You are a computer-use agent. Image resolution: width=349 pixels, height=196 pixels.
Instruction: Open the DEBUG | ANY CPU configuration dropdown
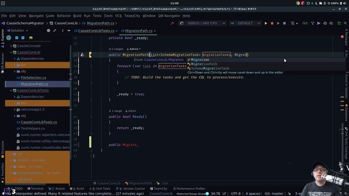(x=202, y=23)
